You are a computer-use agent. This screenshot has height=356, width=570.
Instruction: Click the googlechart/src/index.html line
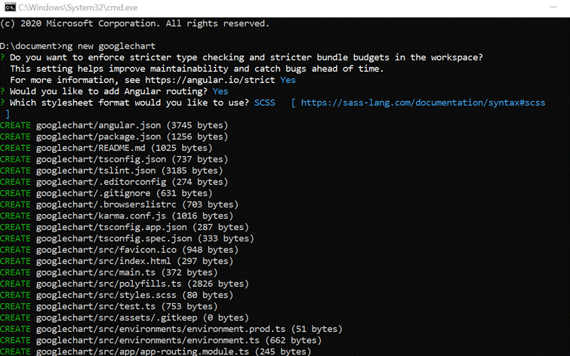coord(117,261)
